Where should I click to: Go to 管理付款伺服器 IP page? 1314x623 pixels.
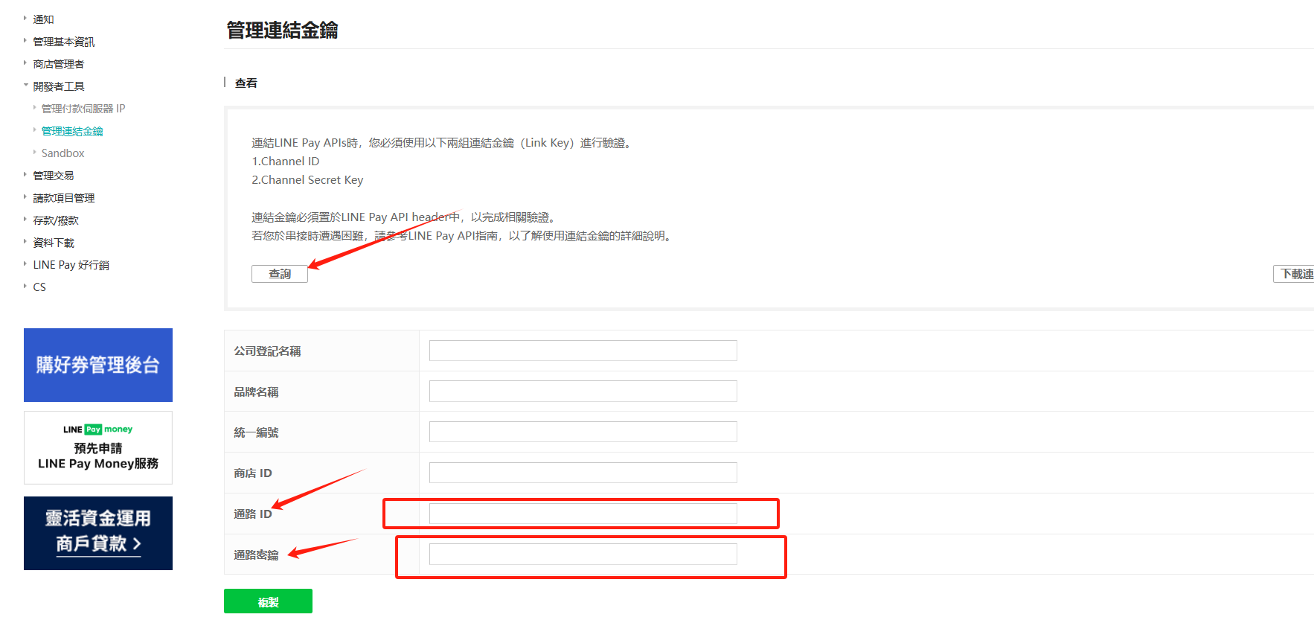83,109
